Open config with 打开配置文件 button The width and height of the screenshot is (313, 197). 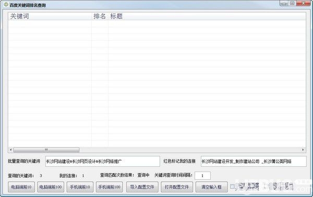pyautogui.click(x=177, y=187)
